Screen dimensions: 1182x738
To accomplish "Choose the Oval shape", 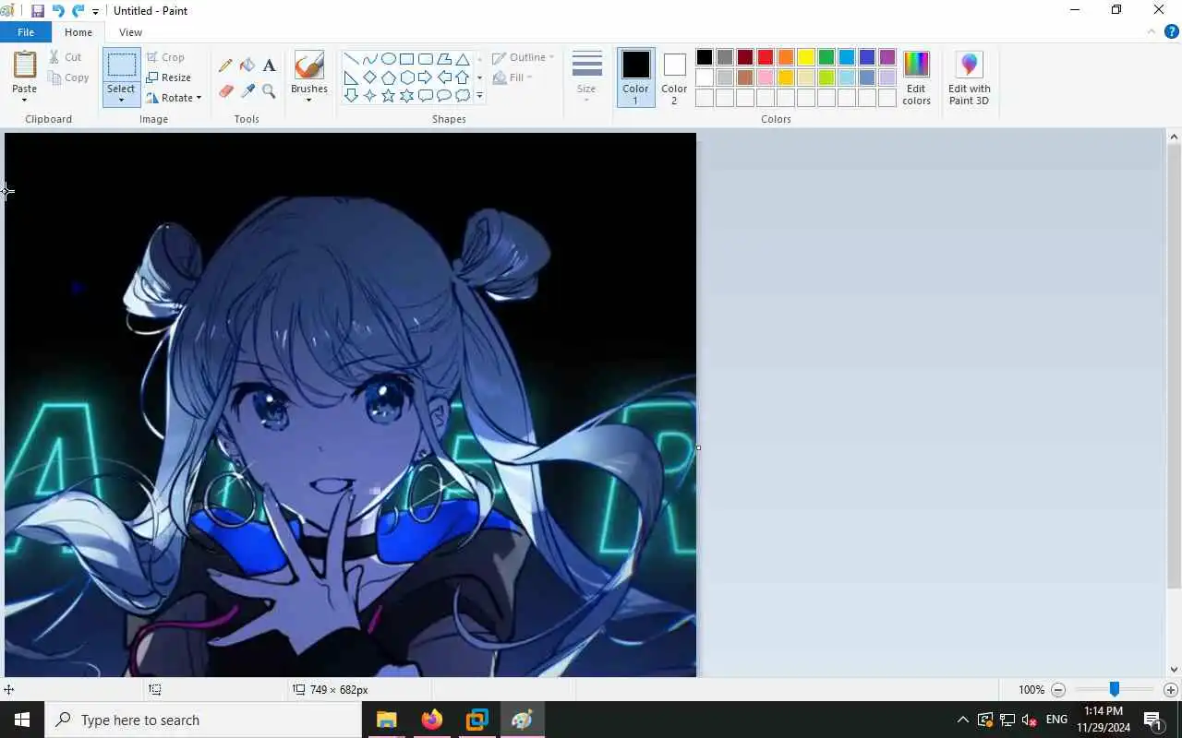I will pos(388,59).
